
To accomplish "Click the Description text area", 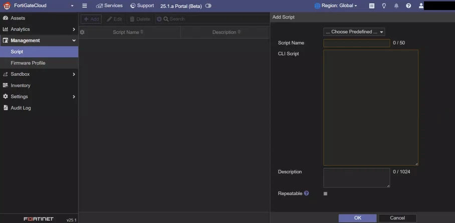I will 357,177.
